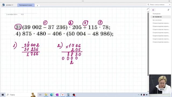Image resolution: width=172 pixels, height=97 pixels.
Task: Launch Microsoft Edge from the taskbar
Action: (x=52, y=95)
